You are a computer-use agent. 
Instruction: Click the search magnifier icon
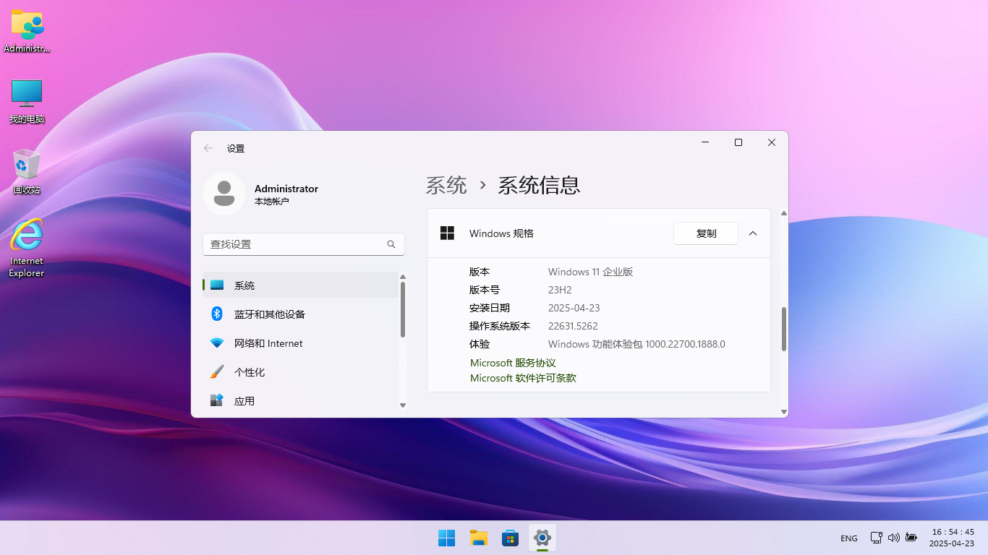(x=391, y=244)
